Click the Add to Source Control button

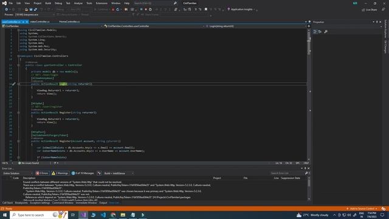click(362, 209)
